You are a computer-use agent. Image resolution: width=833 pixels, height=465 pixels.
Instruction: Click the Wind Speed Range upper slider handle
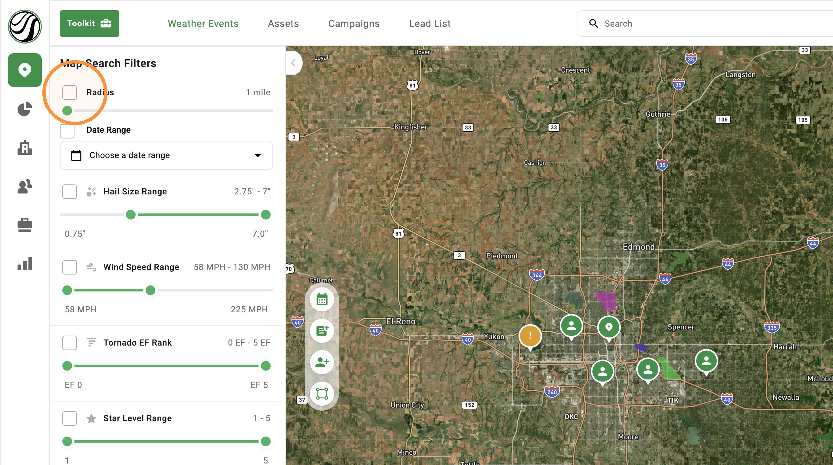click(150, 290)
